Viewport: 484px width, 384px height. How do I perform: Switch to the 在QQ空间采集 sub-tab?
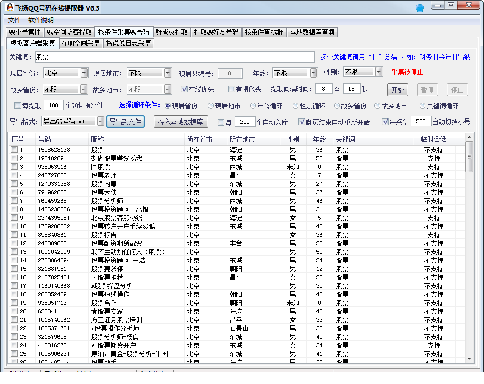click(x=80, y=43)
